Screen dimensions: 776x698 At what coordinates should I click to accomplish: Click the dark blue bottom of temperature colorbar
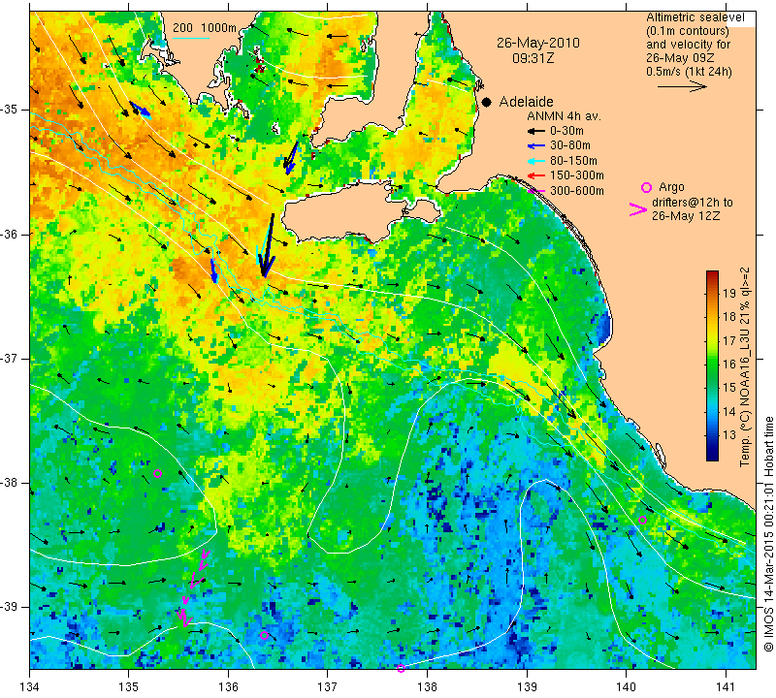coord(712,456)
